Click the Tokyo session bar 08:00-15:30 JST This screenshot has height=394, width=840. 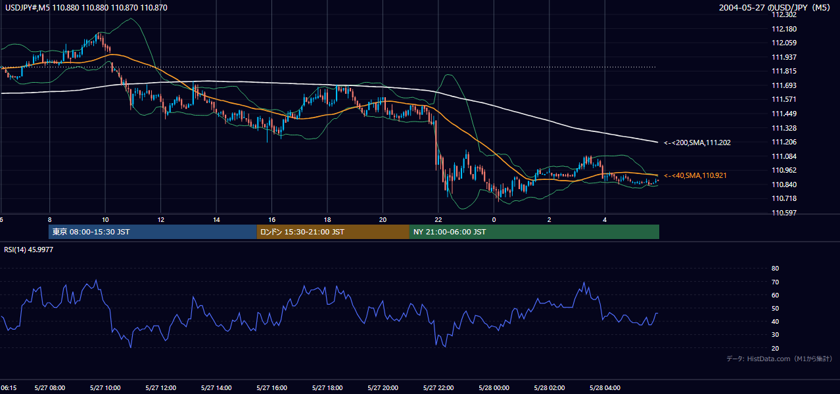pyautogui.click(x=152, y=232)
